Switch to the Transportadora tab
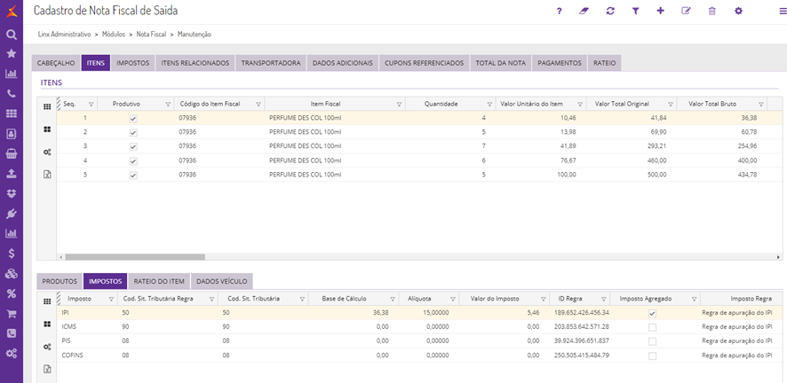This screenshot has width=787, height=383. point(272,63)
